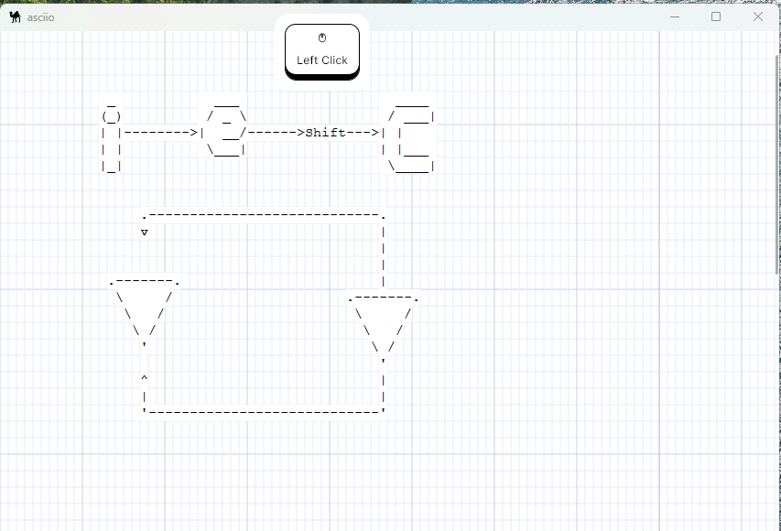Click the maximize button in the title bar

(716, 16)
